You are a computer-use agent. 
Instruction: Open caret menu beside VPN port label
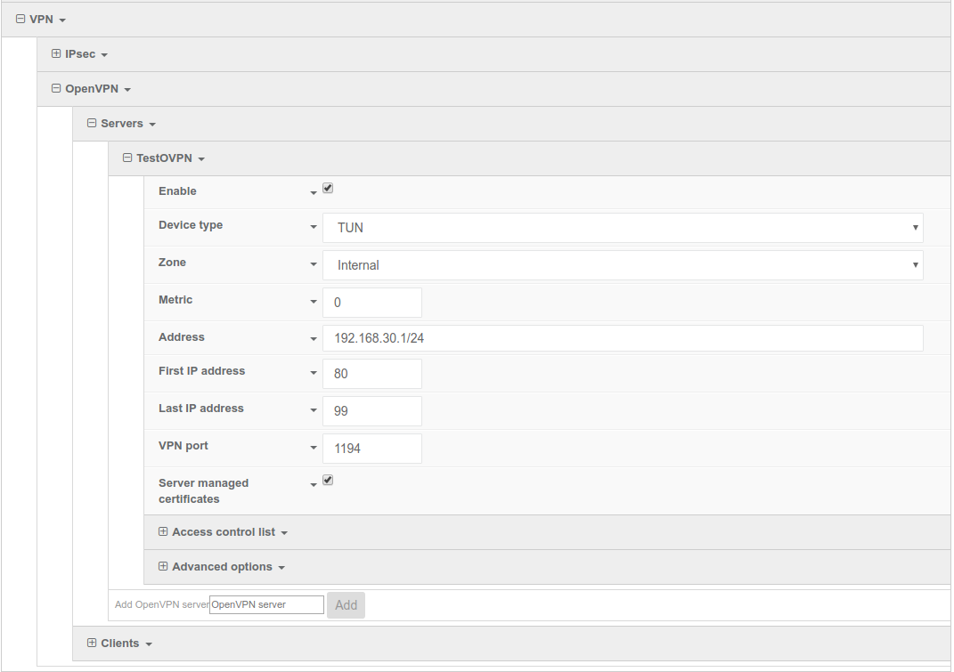[x=314, y=448]
